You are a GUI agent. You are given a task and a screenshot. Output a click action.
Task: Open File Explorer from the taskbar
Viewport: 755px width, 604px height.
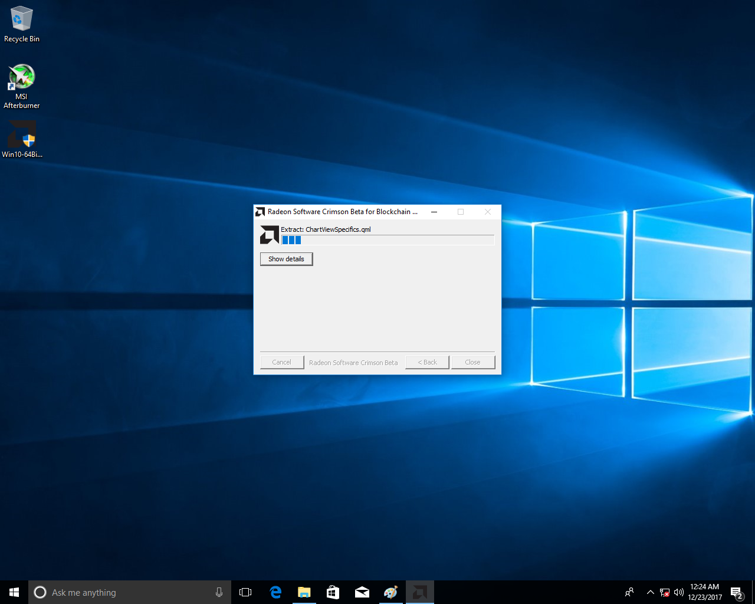304,592
